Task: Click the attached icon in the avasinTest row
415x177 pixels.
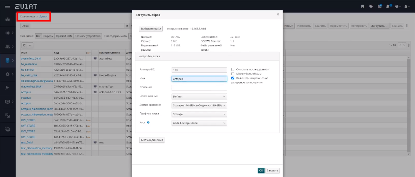Action: point(95,58)
